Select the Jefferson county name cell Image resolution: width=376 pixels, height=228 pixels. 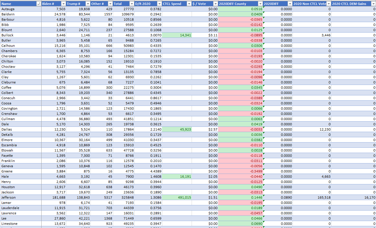click(x=21, y=197)
